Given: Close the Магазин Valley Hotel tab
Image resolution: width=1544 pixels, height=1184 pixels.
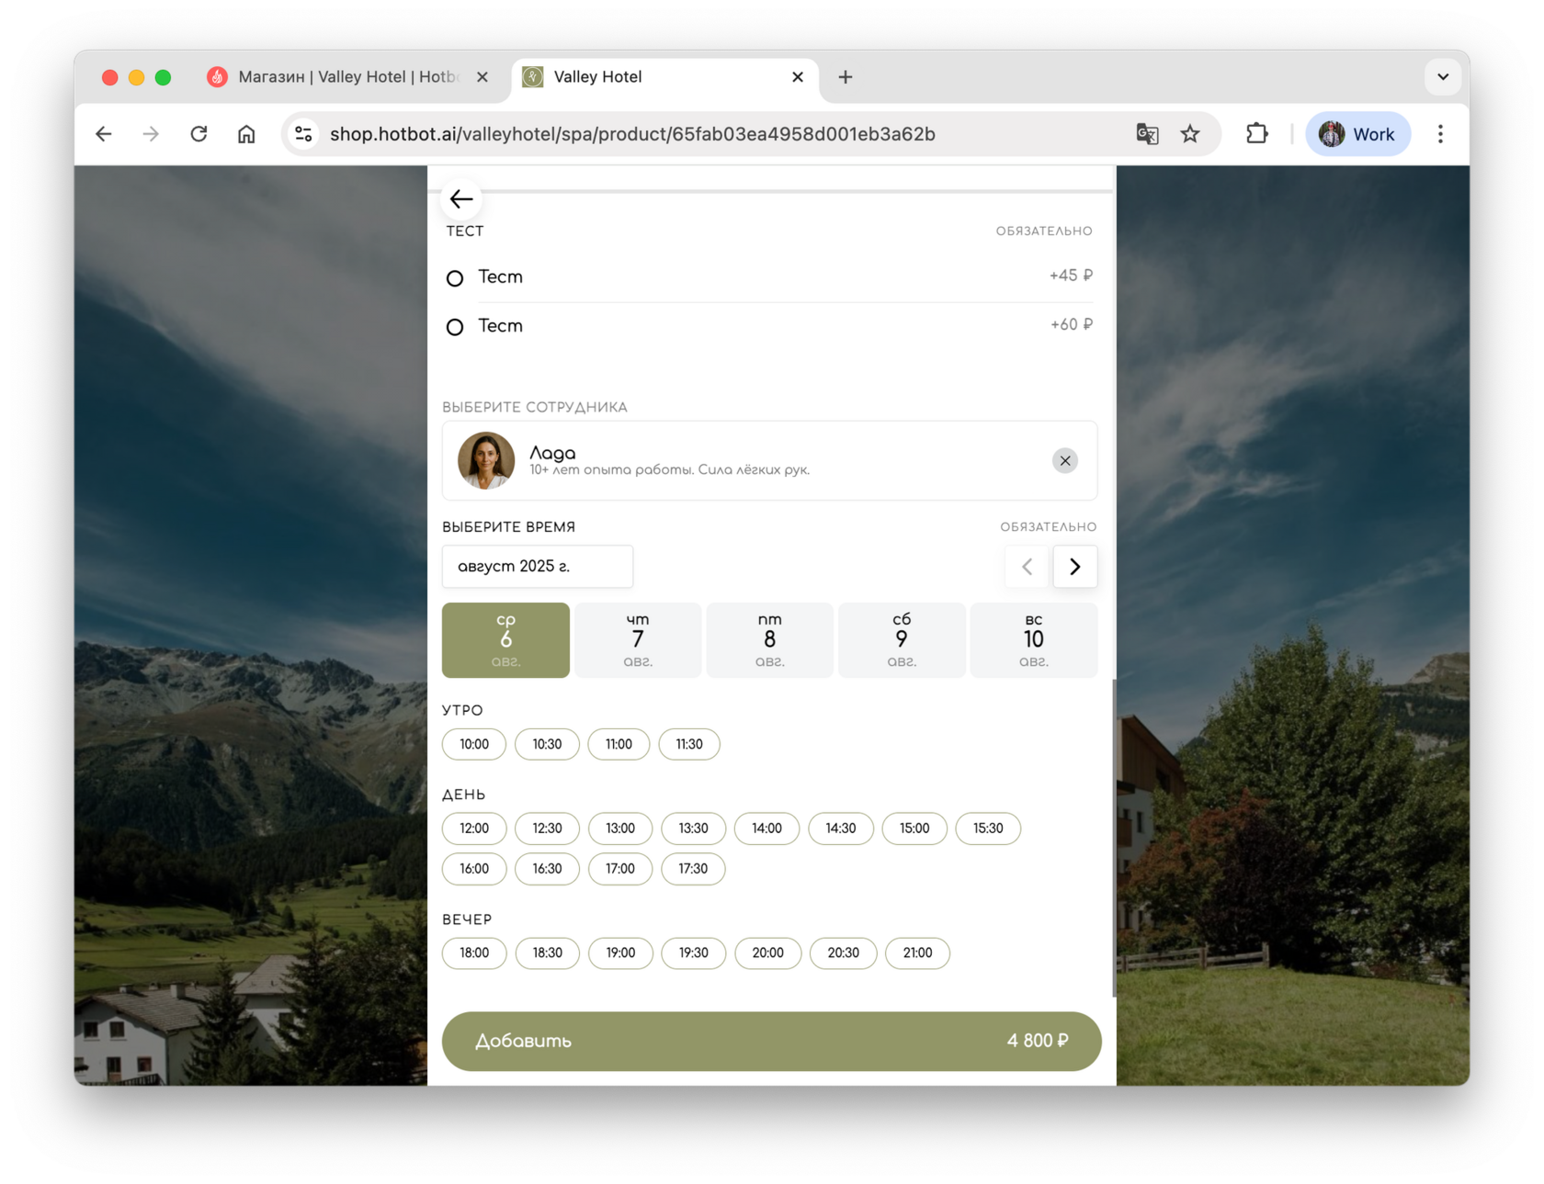Looking at the screenshot, I should 482,77.
